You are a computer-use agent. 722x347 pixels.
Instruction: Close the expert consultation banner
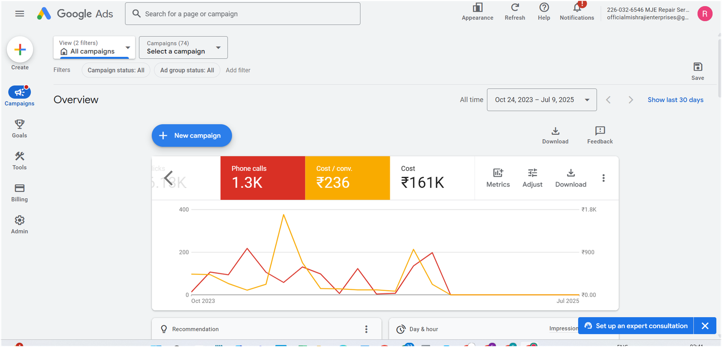705,326
